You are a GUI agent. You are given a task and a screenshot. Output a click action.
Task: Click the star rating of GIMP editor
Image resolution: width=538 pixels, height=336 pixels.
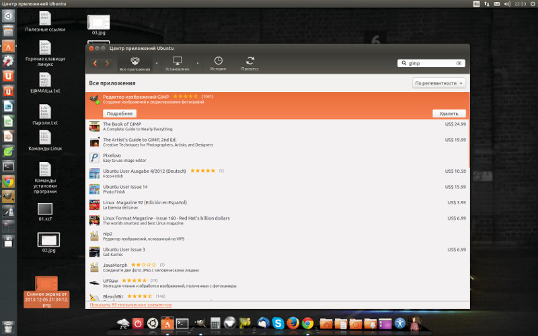[186, 97]
